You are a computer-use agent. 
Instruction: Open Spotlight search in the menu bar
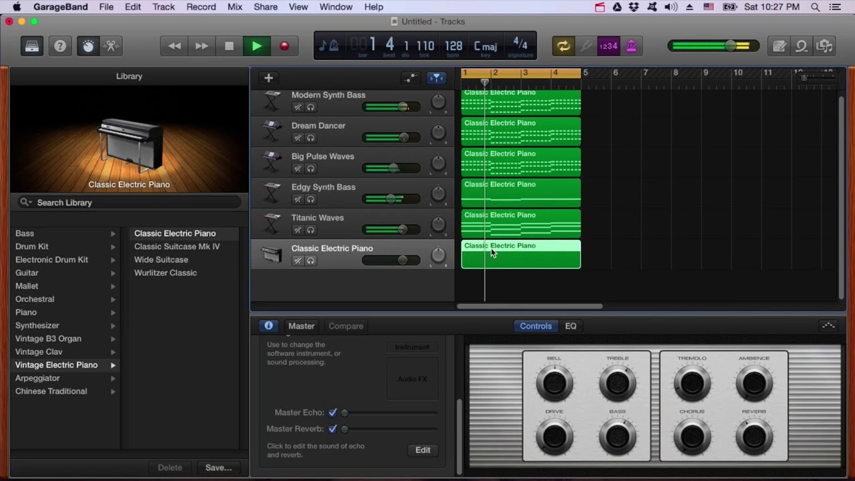pyautogui.click(x=815, y=7)
